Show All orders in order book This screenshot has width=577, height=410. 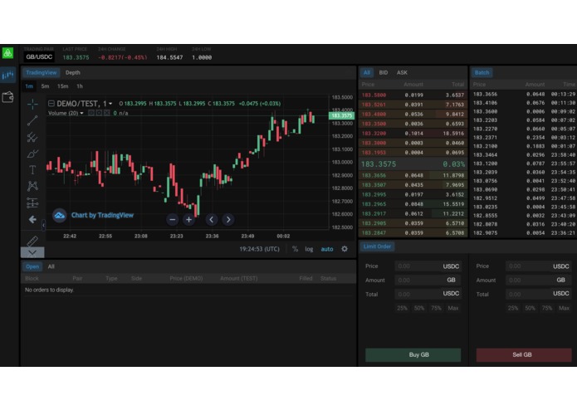367,72
